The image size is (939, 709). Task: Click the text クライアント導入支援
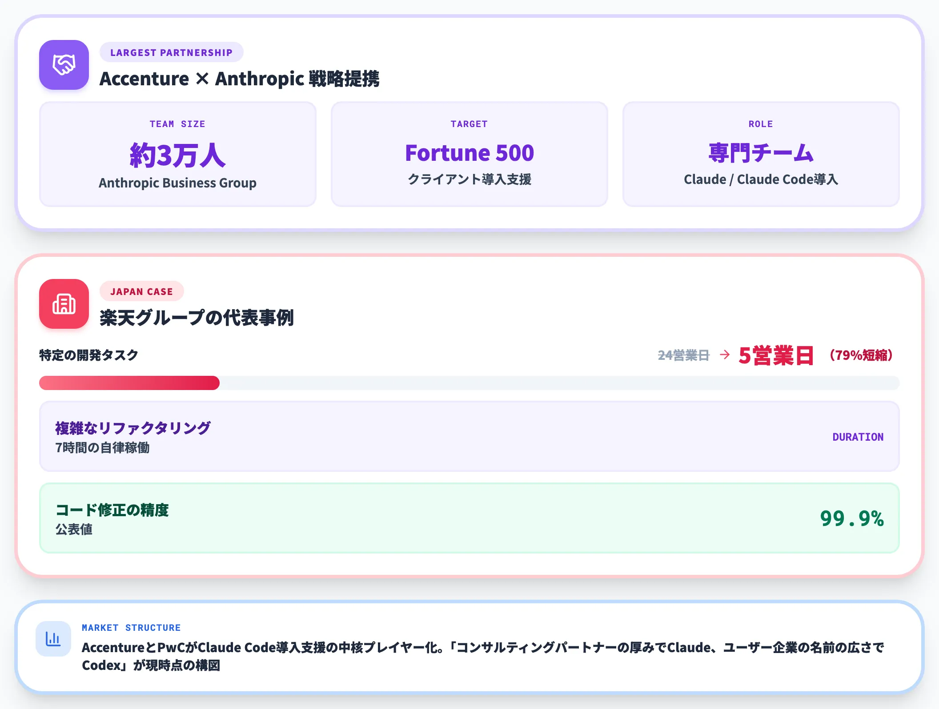point(469,179)
